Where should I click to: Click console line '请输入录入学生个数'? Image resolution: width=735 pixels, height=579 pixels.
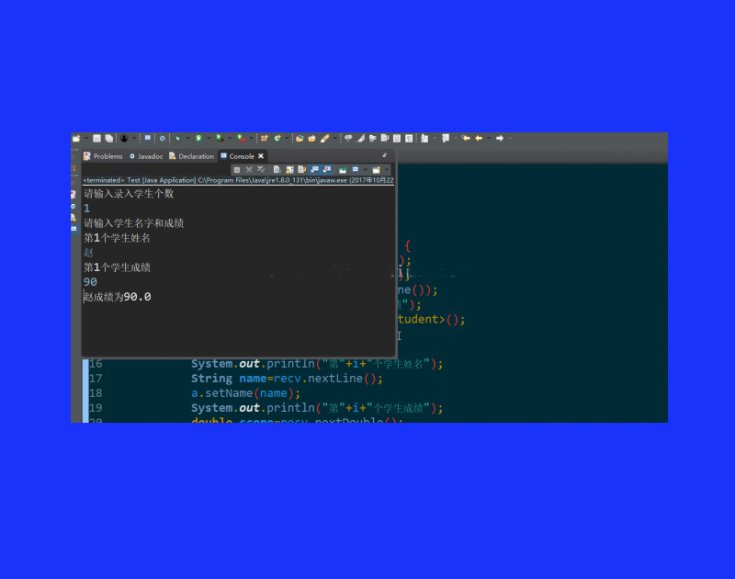click(x=129, y=194)
